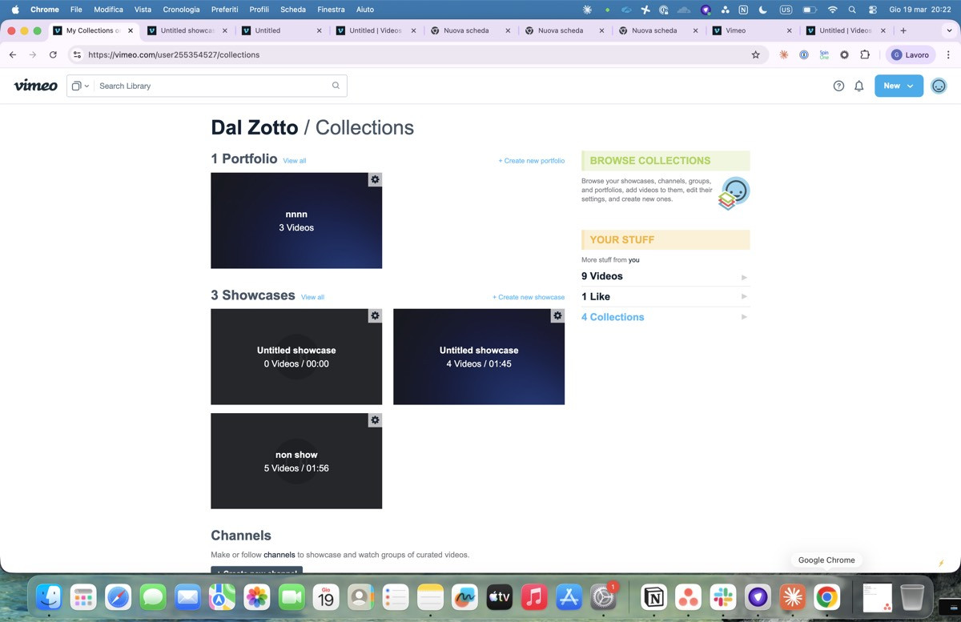Open Modifica menu
The height and width of the screenshot is (622, 961).
click(108, 10)
